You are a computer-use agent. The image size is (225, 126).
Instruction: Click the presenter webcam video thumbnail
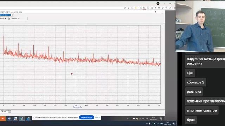(x=200, y=27)
